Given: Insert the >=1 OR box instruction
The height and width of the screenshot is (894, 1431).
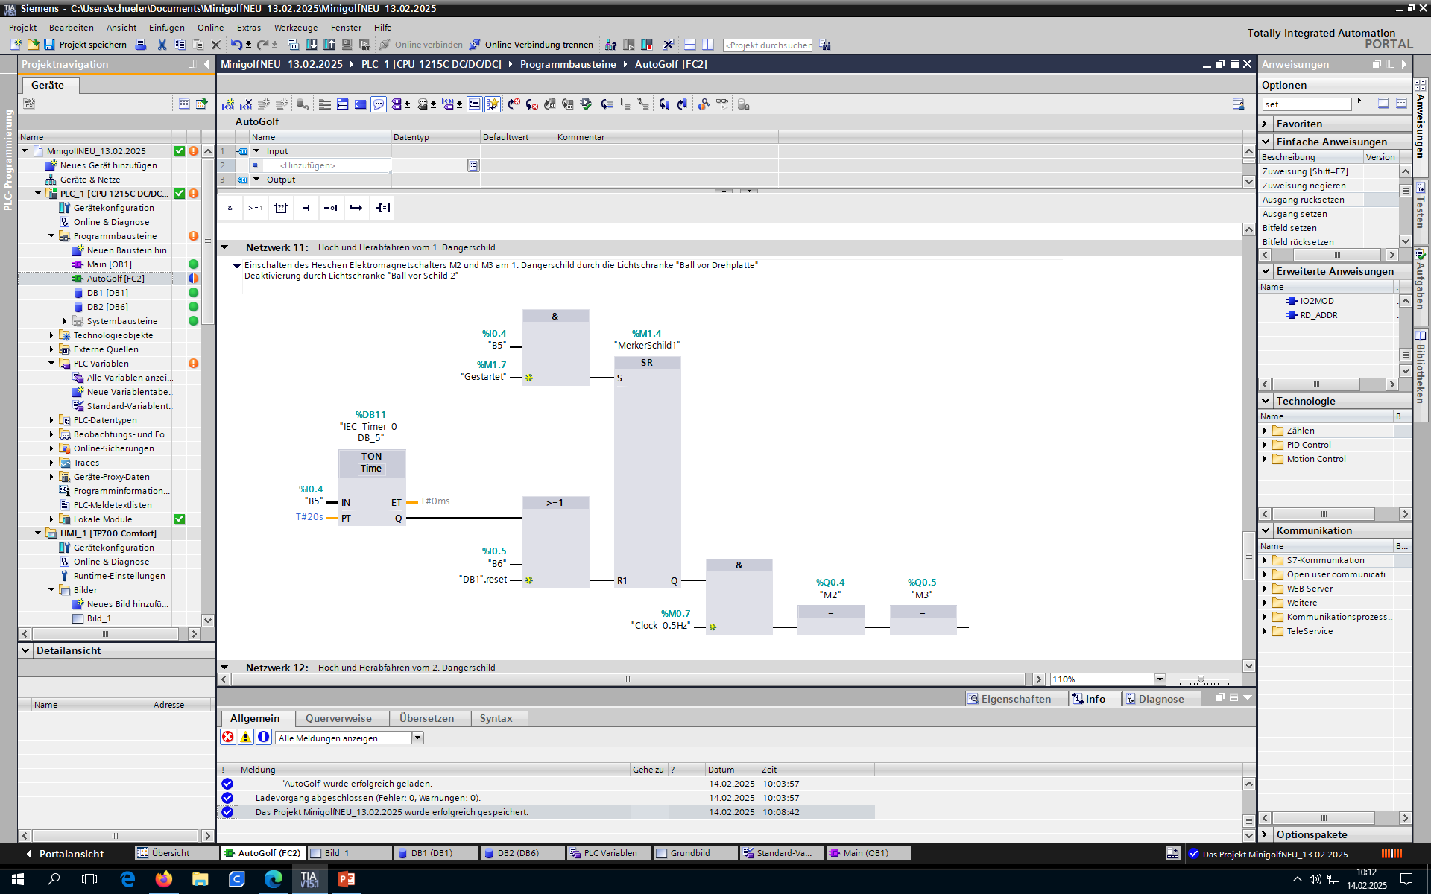Looking at the screenshot, I should [256, 208].
